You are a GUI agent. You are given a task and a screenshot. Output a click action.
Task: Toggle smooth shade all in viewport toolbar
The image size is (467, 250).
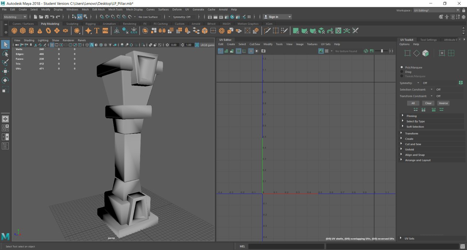coord(92,45)
